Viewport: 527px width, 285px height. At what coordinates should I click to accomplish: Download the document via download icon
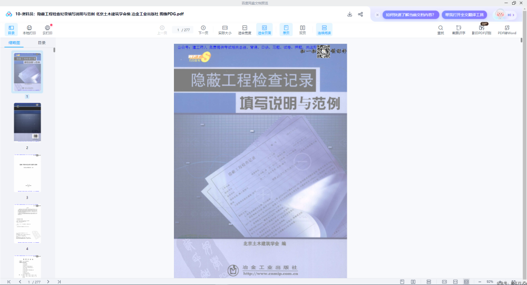click(349, 14)
